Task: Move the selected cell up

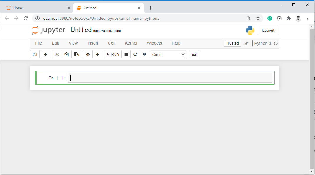Action: [88, 54]
